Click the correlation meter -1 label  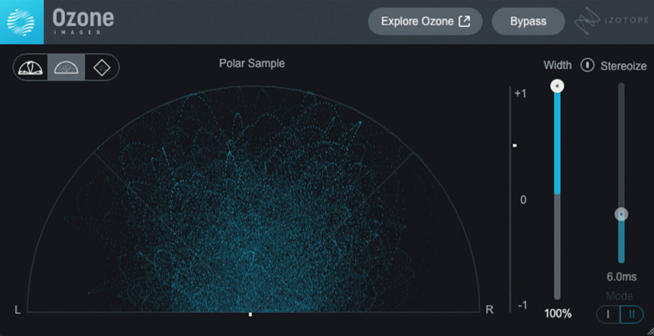pos(522,306)
